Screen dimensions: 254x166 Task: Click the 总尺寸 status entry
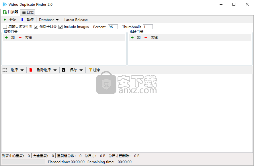pyautogui.click(x=95, y=156)
